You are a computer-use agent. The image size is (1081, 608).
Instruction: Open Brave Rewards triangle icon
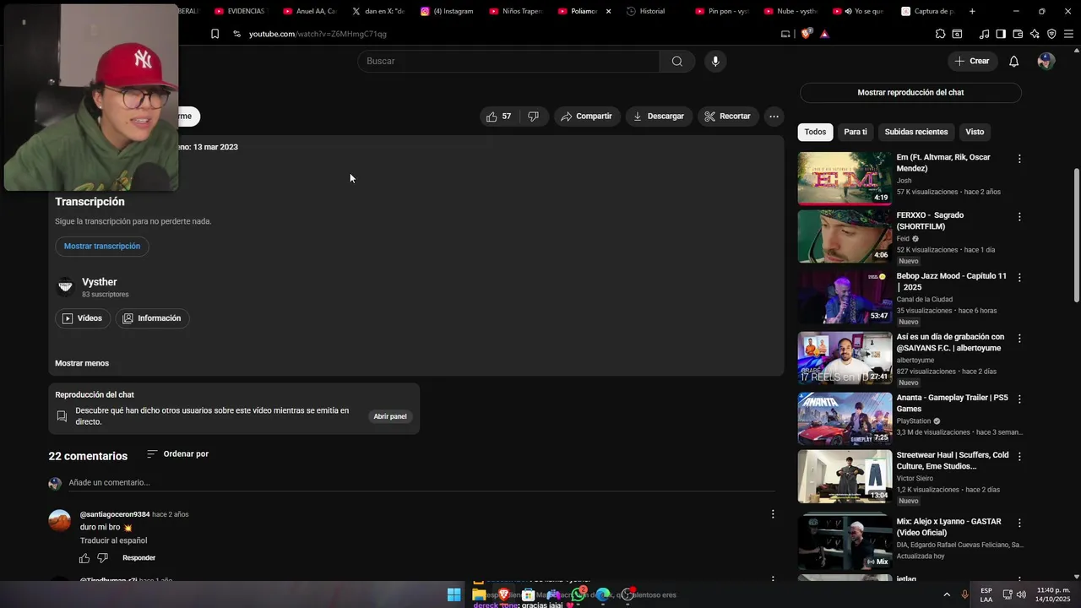[824, 34]
